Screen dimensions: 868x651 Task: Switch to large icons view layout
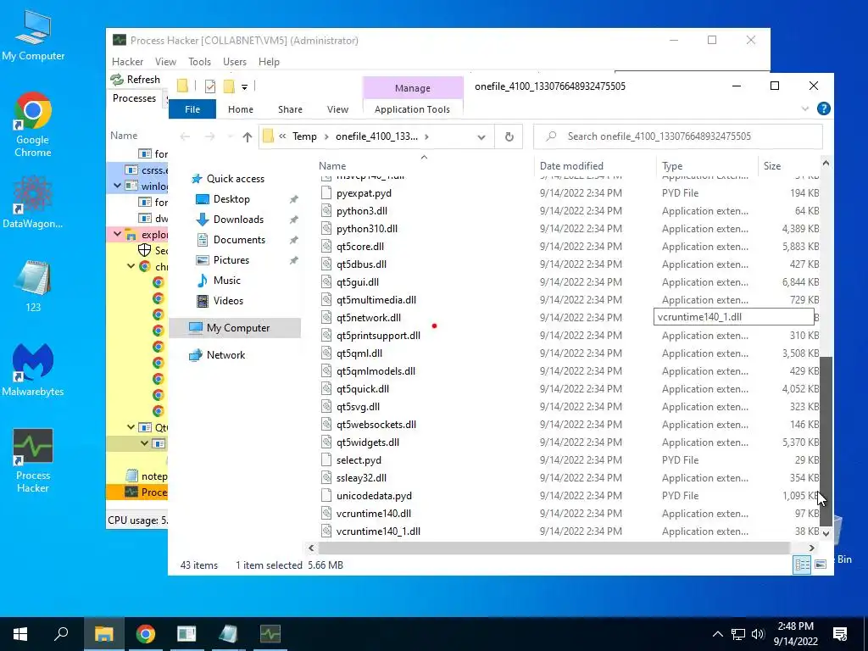[821, 564]
